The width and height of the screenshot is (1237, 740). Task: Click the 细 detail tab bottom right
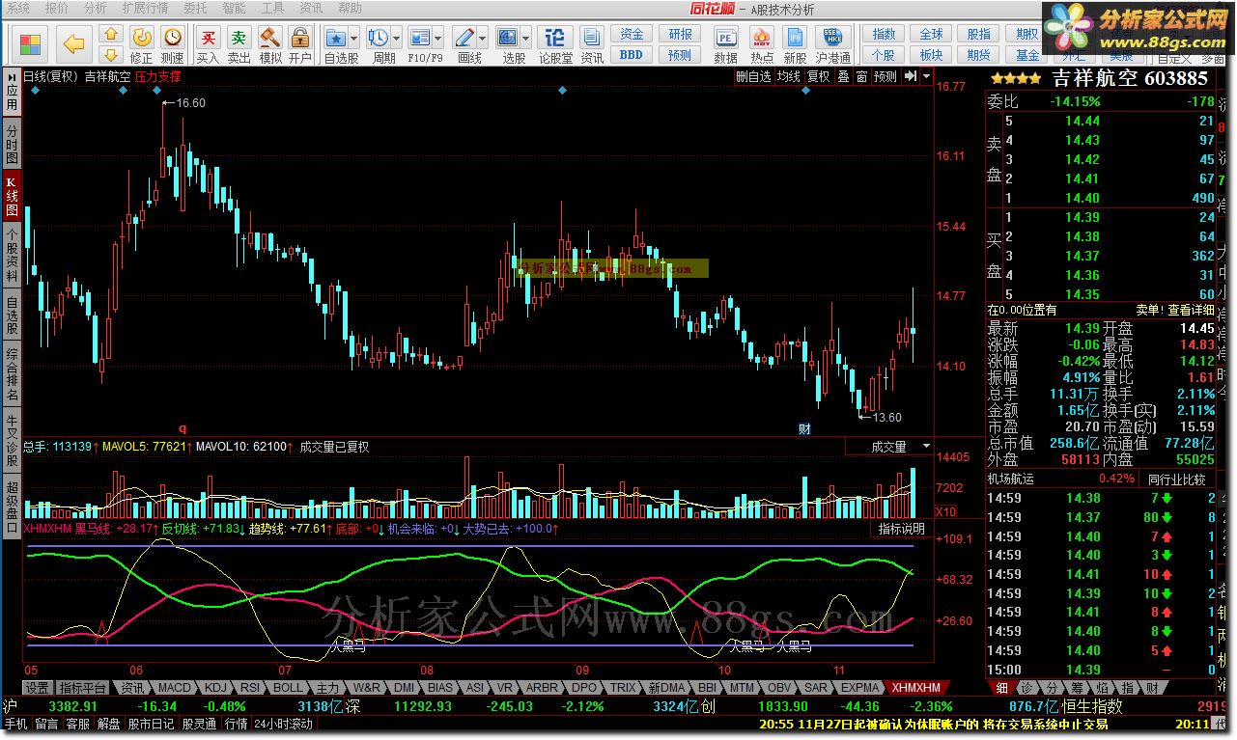tap(1002, 688)
